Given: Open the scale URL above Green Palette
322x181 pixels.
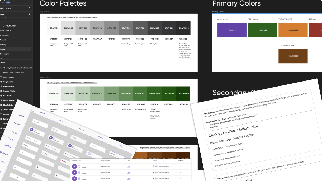Looking at the screenshot, I should click(72, 83).
